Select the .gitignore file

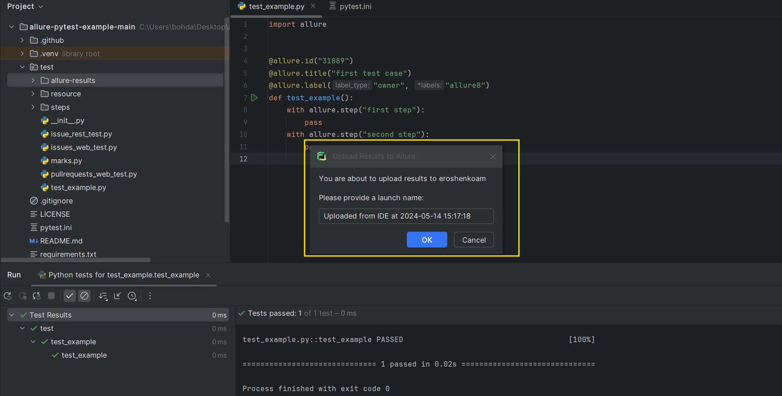pos(51,201)
